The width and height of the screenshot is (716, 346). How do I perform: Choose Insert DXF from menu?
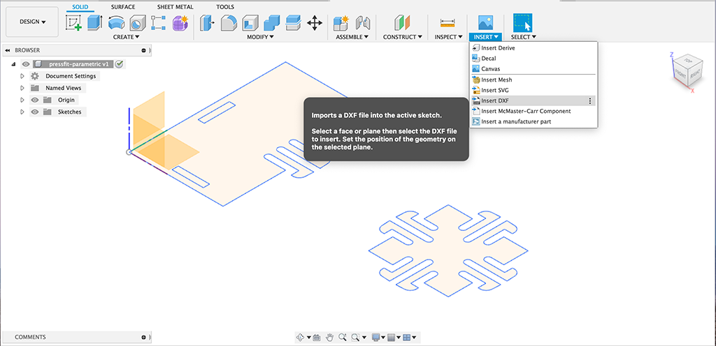pyautogui.click(x=534, y=100)
